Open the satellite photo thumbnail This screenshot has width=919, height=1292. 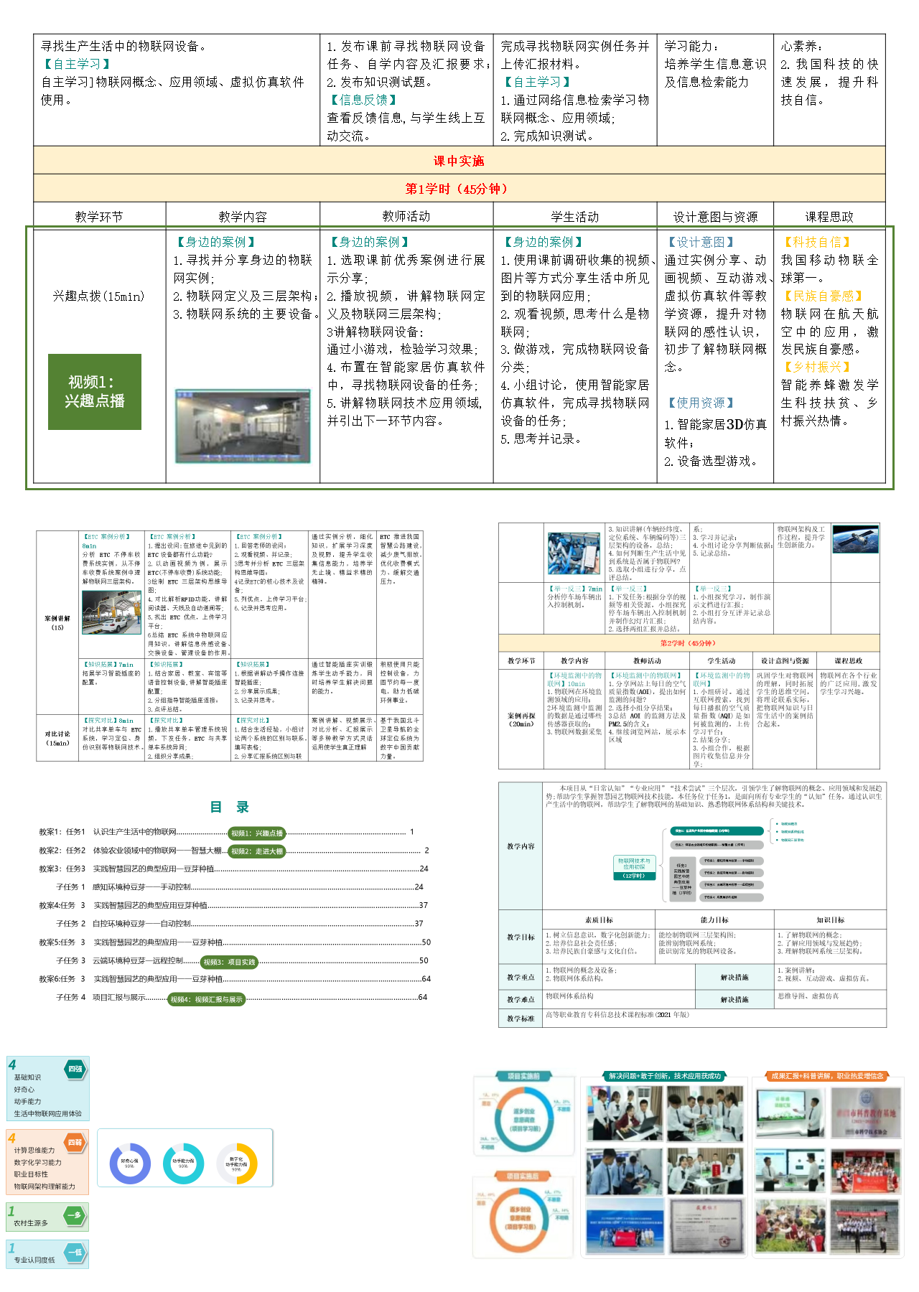pos(856,539)
